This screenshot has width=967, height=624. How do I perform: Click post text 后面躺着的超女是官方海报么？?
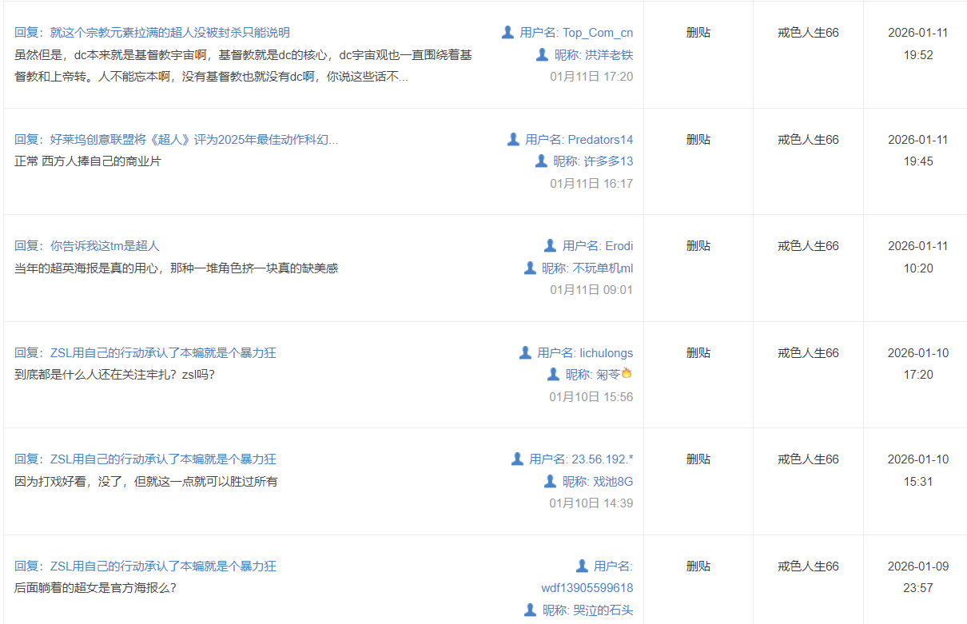click(x=95, y=588)
